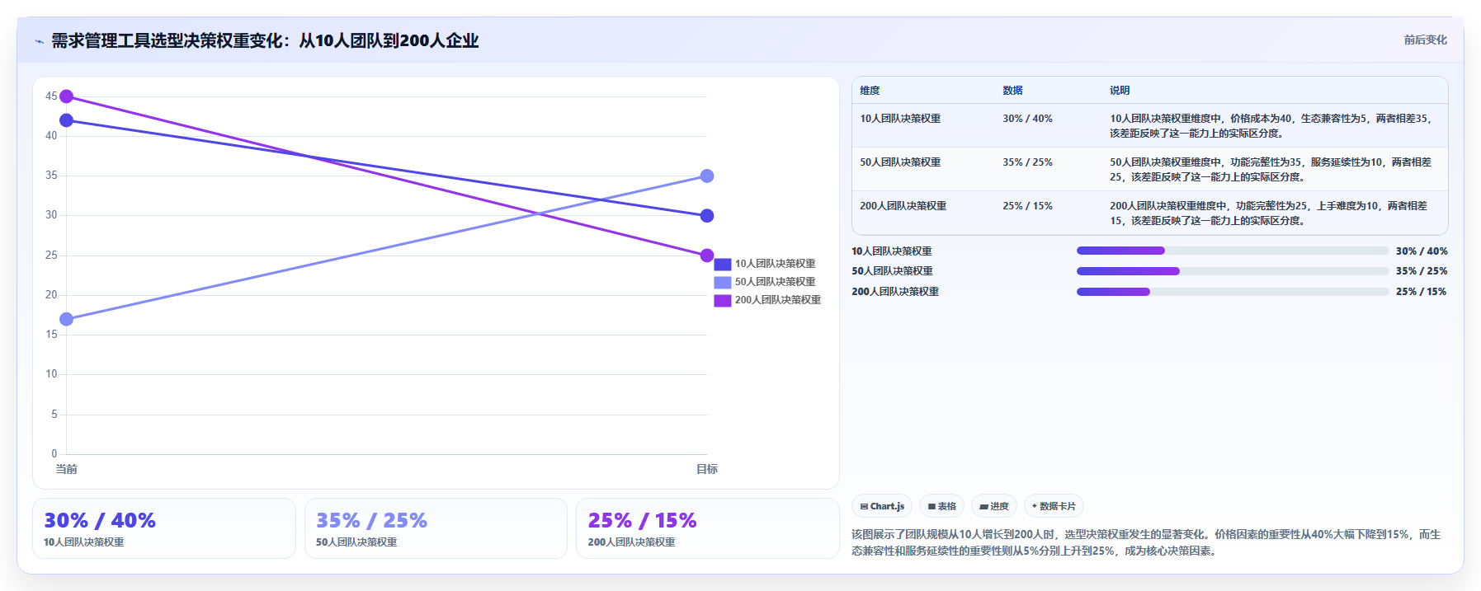Viewport: 1481px width, 591px height.
Task: Click the 10人团队决策权重 progress row label
Action: pyautogui.click(x=892, y=251)
